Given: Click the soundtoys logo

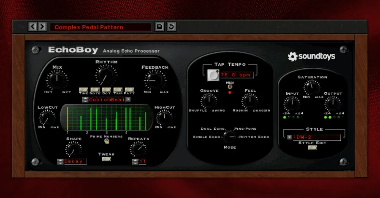Looking at the screenshot, I should pyautogui.click(x=312, y=56).
